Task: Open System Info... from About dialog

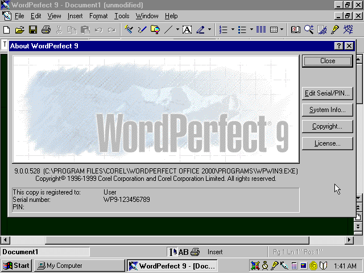Action: click(328, 110)
